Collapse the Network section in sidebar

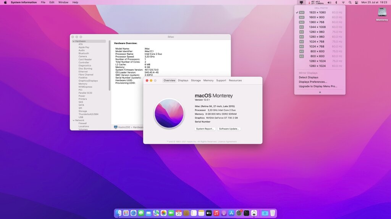[x=73, y=120]
